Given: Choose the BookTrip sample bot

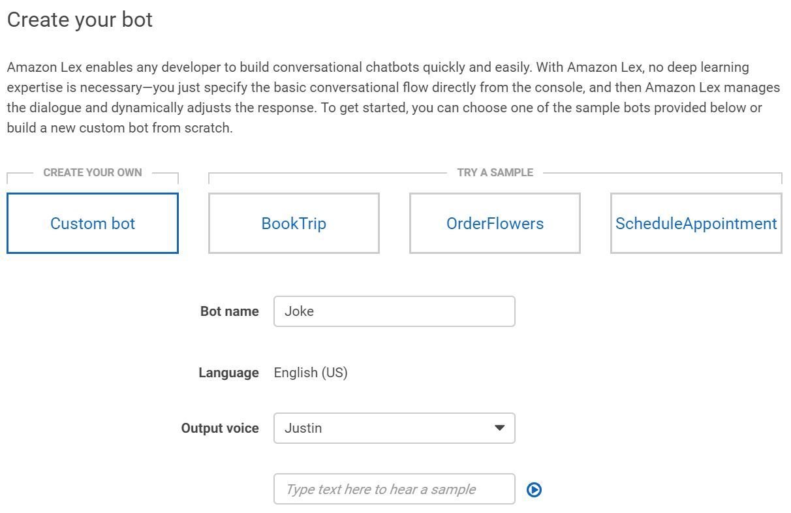Looking at the screenshot, I should pos(294,223).
